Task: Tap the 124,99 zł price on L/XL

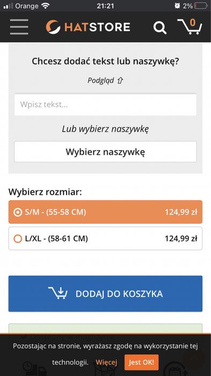Action: point(181,238)
